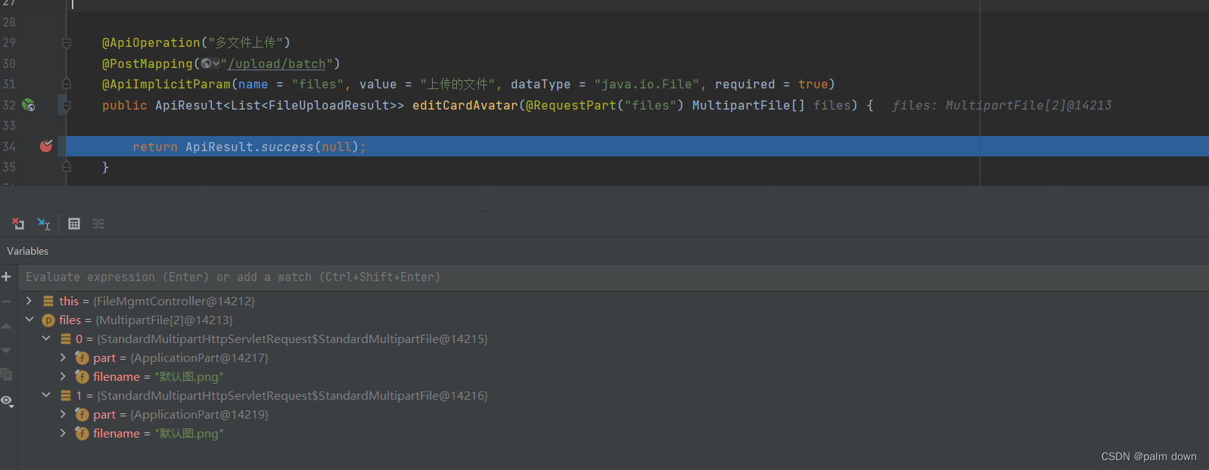Open the eye view-options dropdown in Variables
1209x470 pixels.
8,401
